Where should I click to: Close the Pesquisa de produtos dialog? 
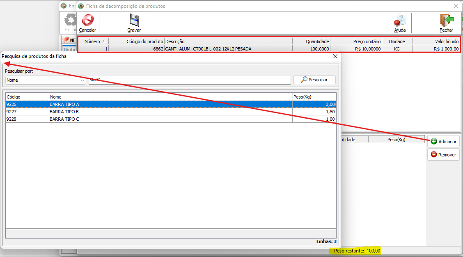[x=335, y=56]
